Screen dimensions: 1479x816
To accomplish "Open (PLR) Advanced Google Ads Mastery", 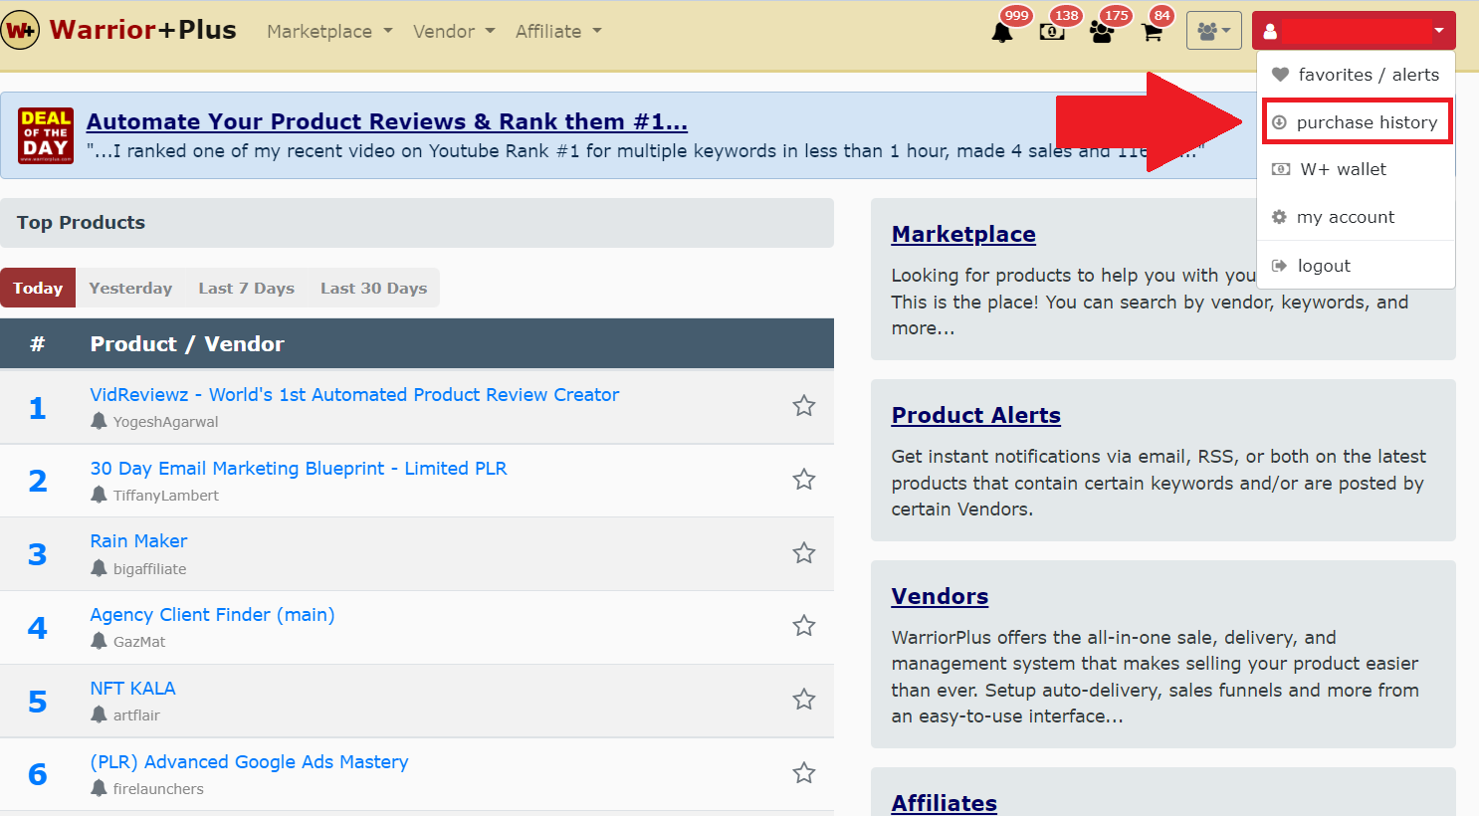I will pos(249,762).
